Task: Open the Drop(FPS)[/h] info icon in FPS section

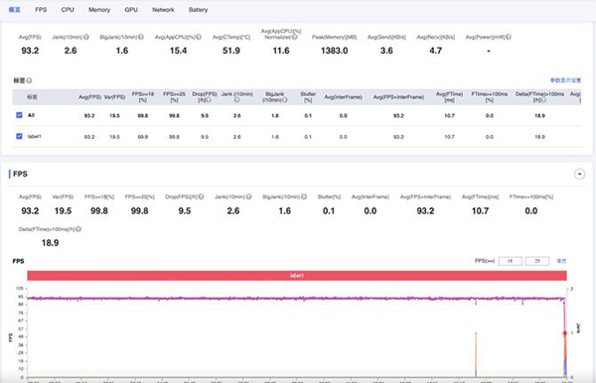Action: [x=201, y=196]
